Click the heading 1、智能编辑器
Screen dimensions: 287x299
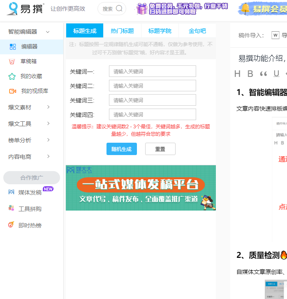tap(262, 92)
